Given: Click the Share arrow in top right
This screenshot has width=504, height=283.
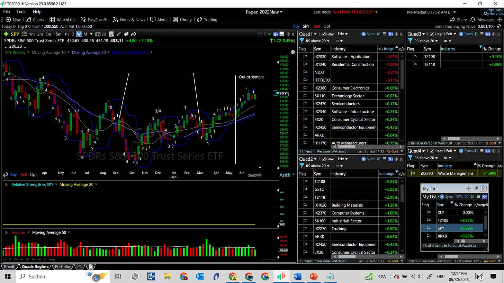Looking at the screenshot, I should pos(452,20).
